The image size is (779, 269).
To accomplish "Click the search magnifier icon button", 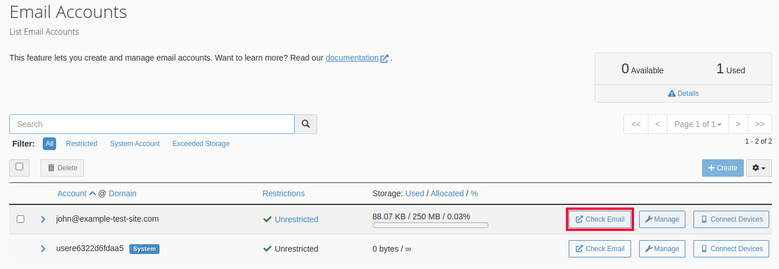I will (x=306, y=124).
